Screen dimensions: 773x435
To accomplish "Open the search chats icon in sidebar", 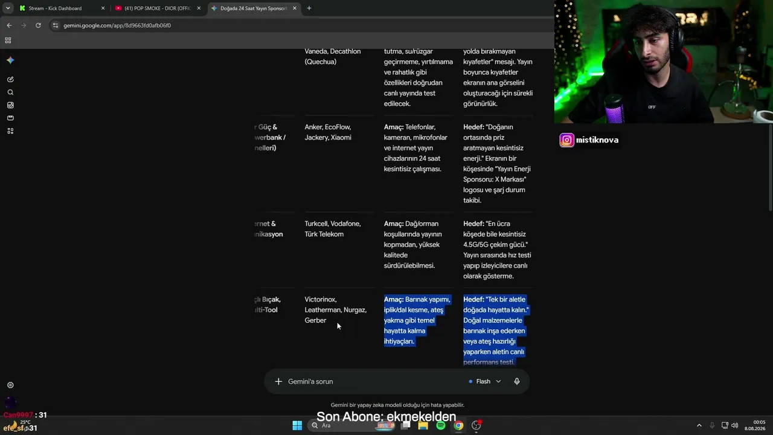I will [10, 92].
